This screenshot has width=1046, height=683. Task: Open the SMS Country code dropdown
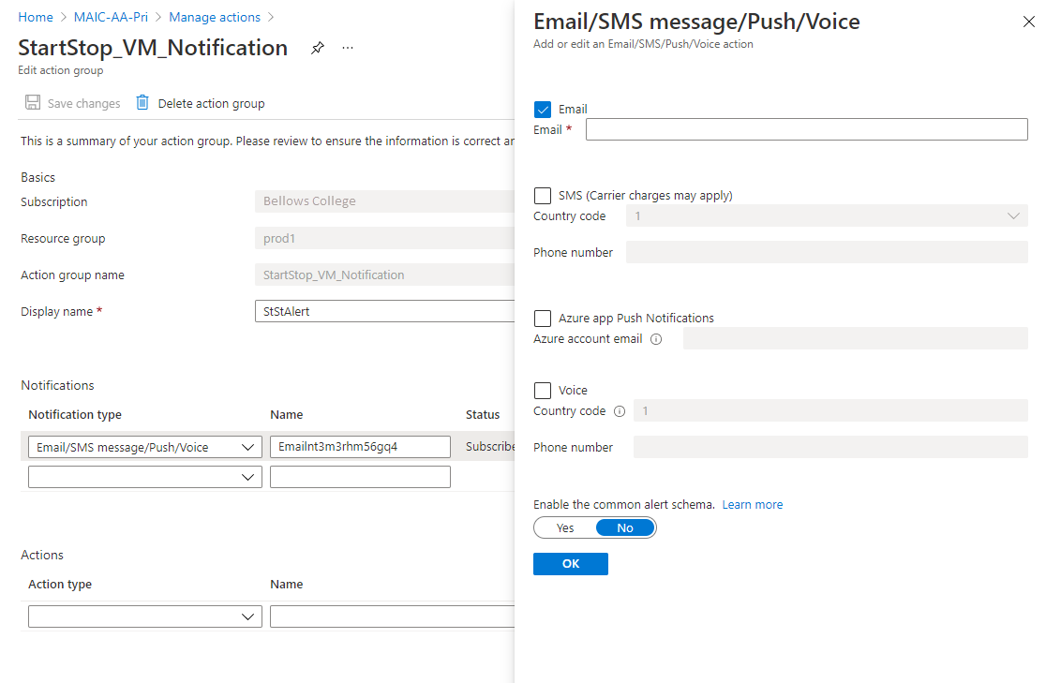[x=1012, y=215]
